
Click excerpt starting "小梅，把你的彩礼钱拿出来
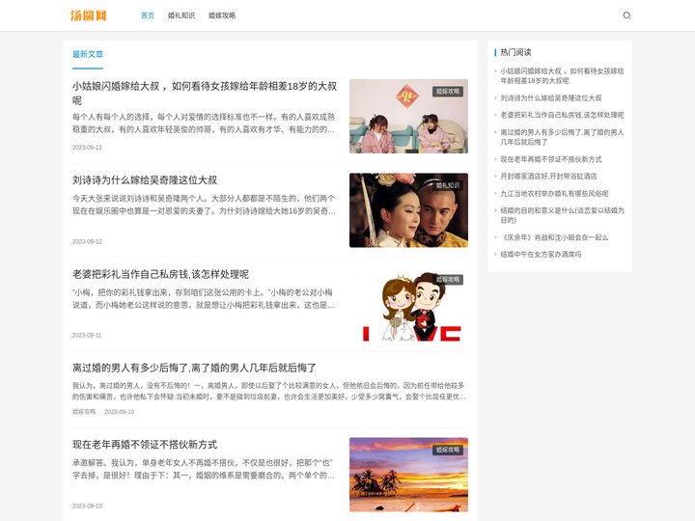[204, 298]
